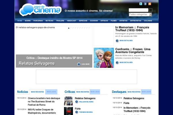Image resolution: width=173 pixels, height=115 pixels.
Task: Select the last slider pagination dot
Action: 89,28
